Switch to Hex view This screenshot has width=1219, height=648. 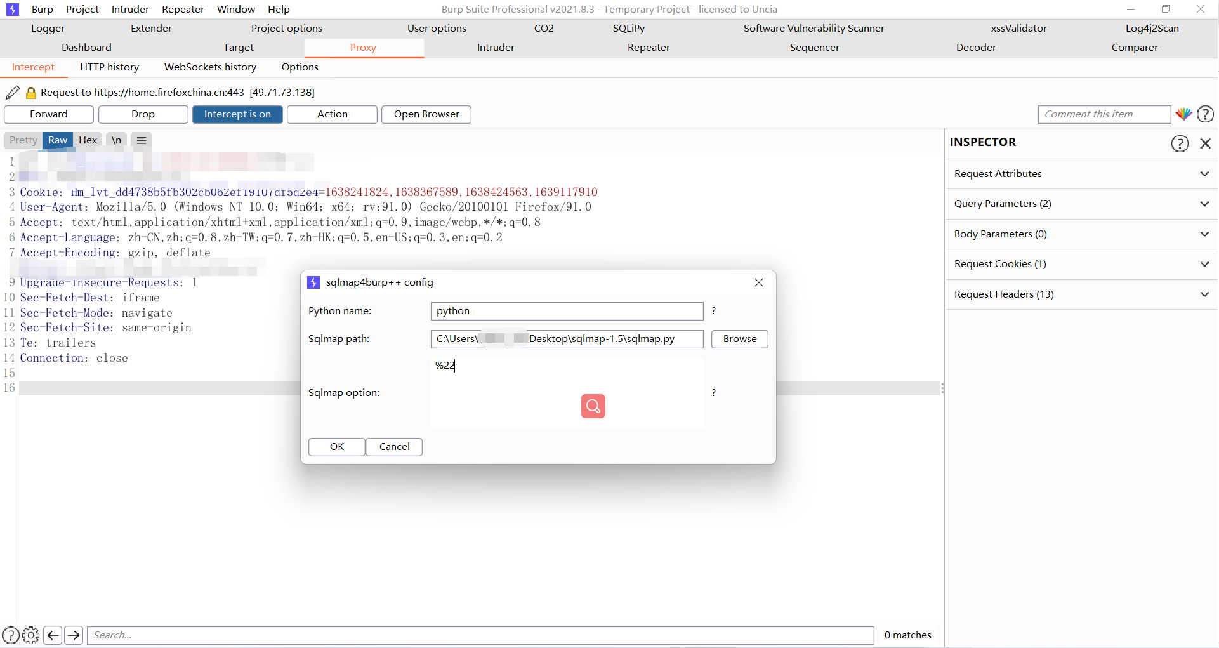(x=88, y=140)
